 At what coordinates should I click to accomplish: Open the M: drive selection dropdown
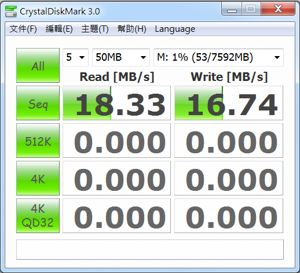[x=218, y=57]
